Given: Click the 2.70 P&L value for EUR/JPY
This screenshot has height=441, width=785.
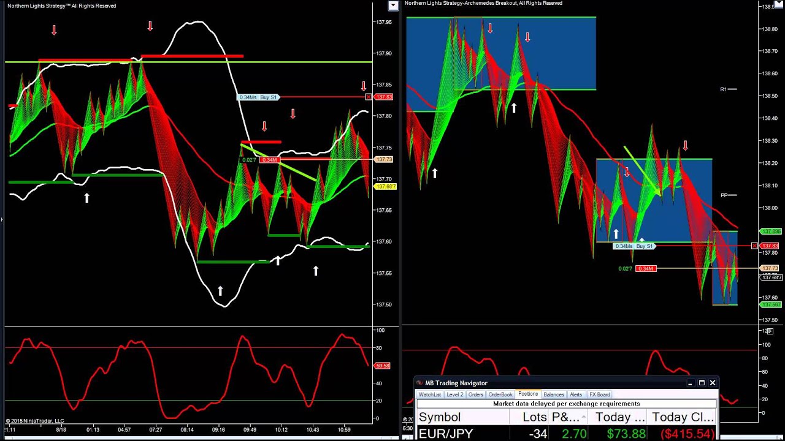Looking at the screenshot, I should tap(575, 434).
